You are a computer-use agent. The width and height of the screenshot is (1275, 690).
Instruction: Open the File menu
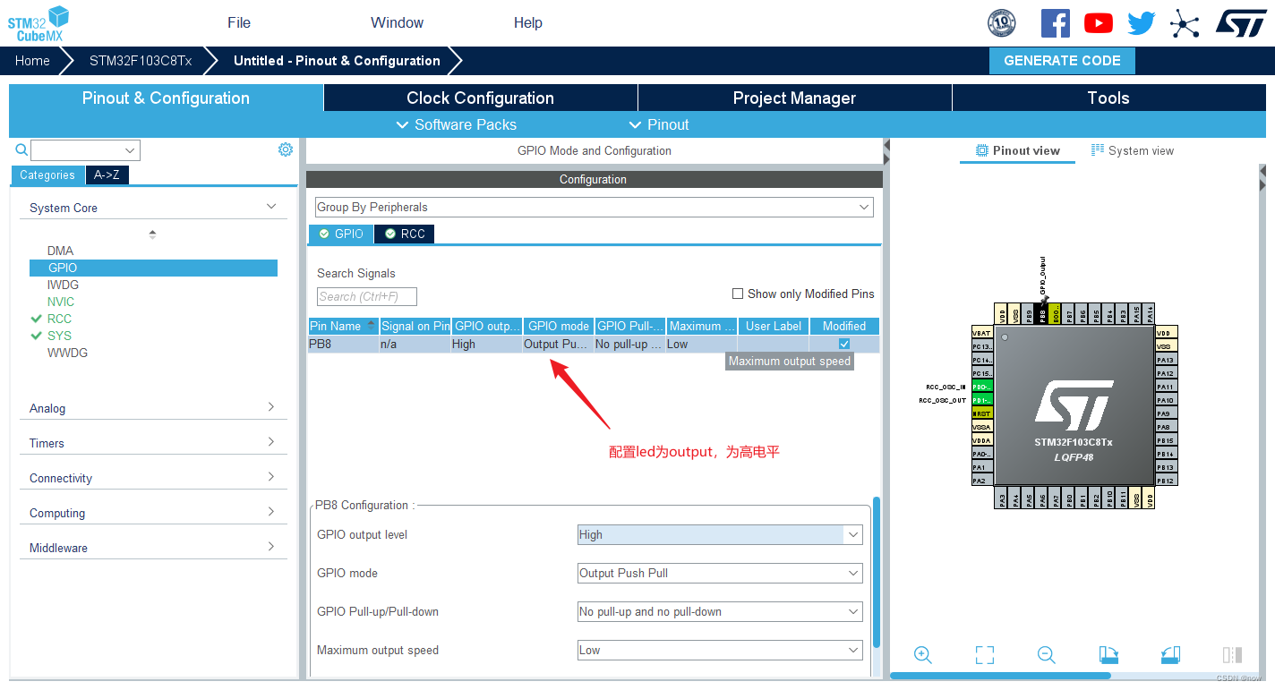point(239,22)
